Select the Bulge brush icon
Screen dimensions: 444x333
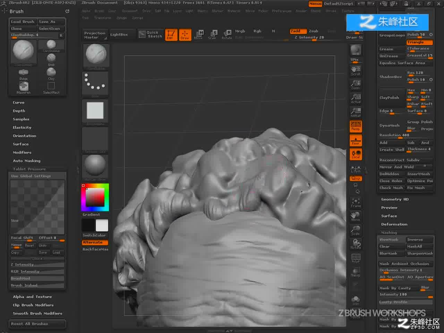point(23,74)
